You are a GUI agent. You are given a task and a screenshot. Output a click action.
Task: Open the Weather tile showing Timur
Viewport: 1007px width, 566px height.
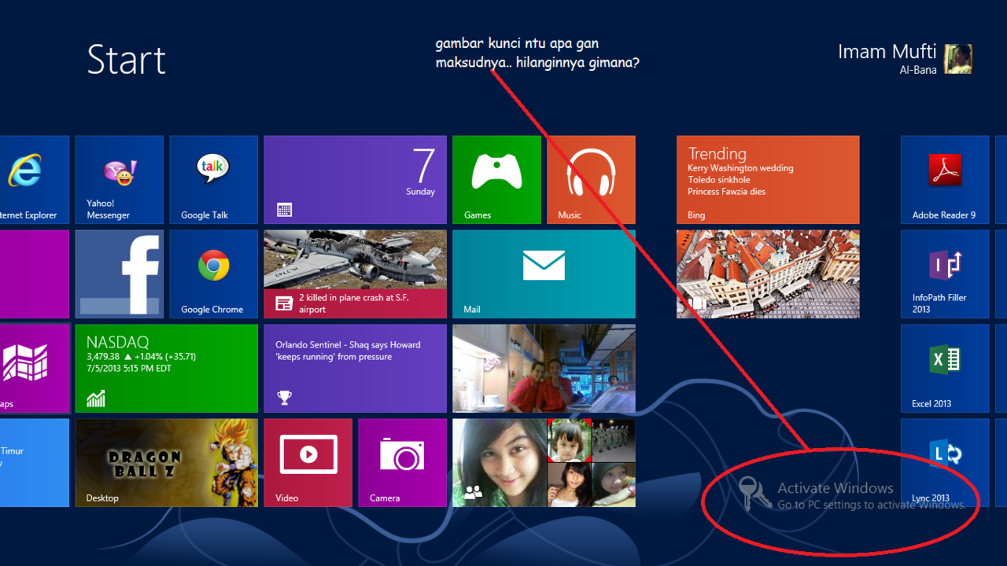pyautogui.click(x=35, y=463)
